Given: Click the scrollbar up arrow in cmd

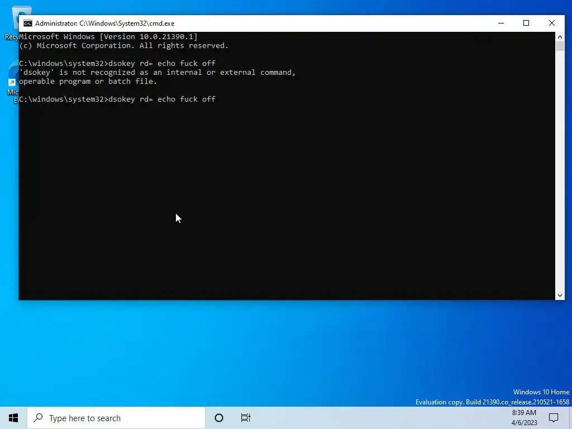Looking at the screenshot, I should (x=560, y=36).
